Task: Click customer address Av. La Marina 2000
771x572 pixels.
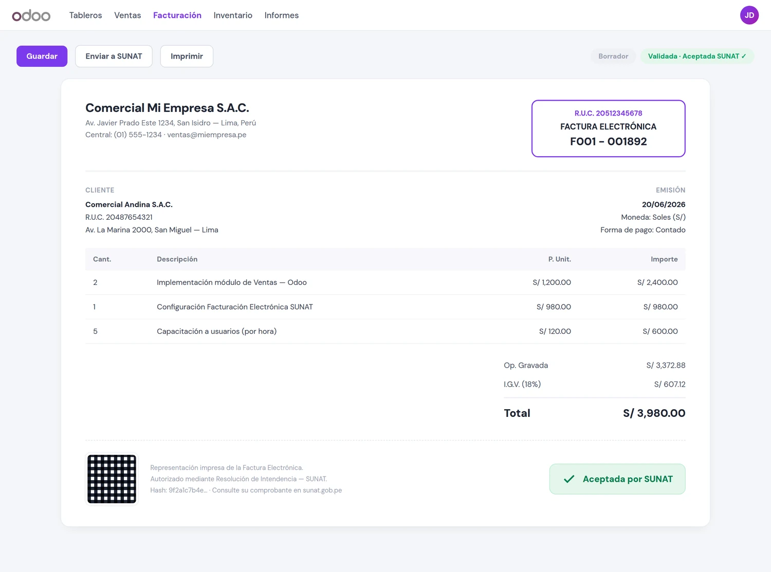Action: tap(152, 230)
